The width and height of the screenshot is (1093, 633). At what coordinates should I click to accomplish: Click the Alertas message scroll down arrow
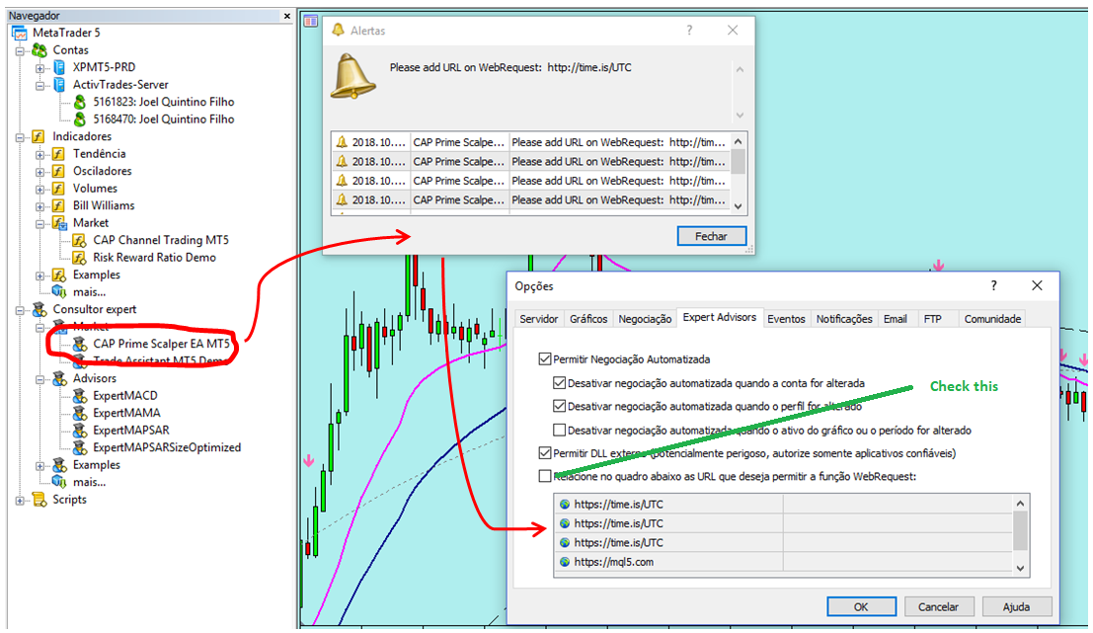[x=741, y=115]
